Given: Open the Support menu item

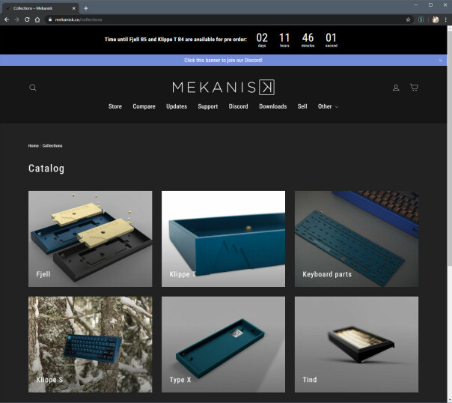Looking at the screenshot, I should point(208,106).
